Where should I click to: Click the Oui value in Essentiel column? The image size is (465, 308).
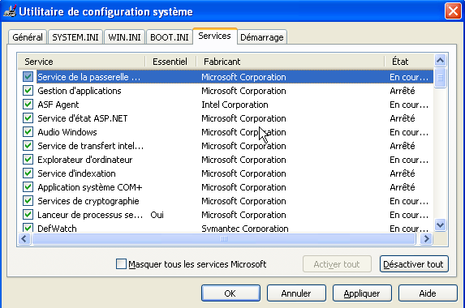(157, 215)
